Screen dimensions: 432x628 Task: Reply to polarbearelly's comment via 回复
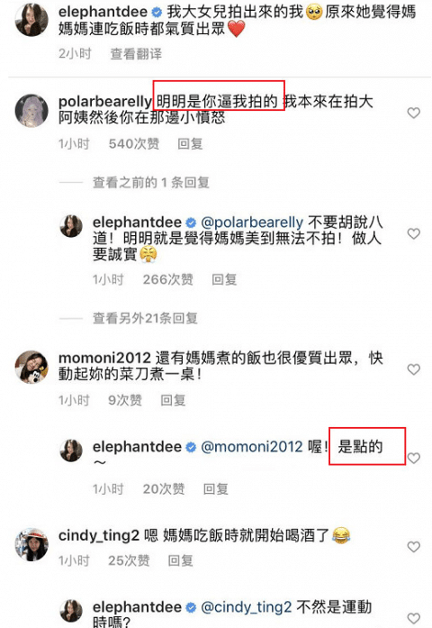(x=190, y=143)
